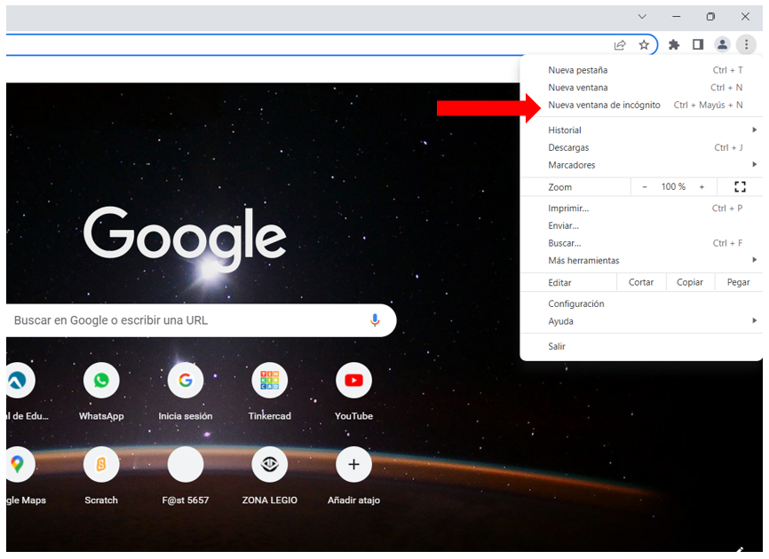Start voice search with the microphone icon
This screenshot has width=769, height=559.
[375, 320]
